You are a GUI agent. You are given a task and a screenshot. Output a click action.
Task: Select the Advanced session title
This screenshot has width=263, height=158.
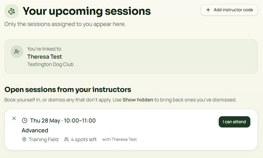[x=35, y=130]
